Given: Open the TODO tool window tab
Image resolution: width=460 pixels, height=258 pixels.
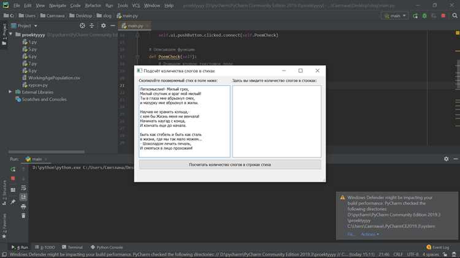Looking at the screenshot, I should tap(45, 247).
